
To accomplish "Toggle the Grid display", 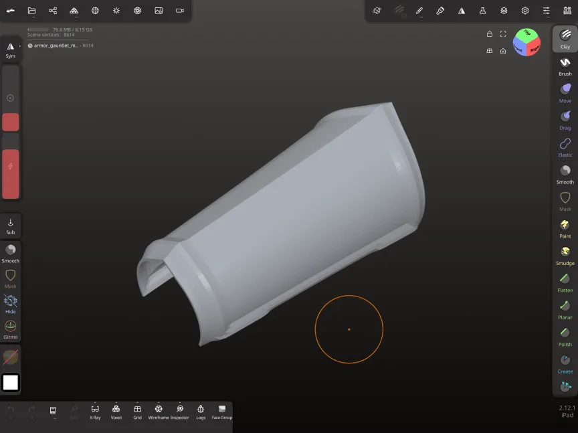I will (x=137, y=412).
